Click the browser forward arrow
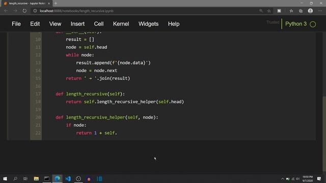 pyautogui.click(x=15, y=11)
